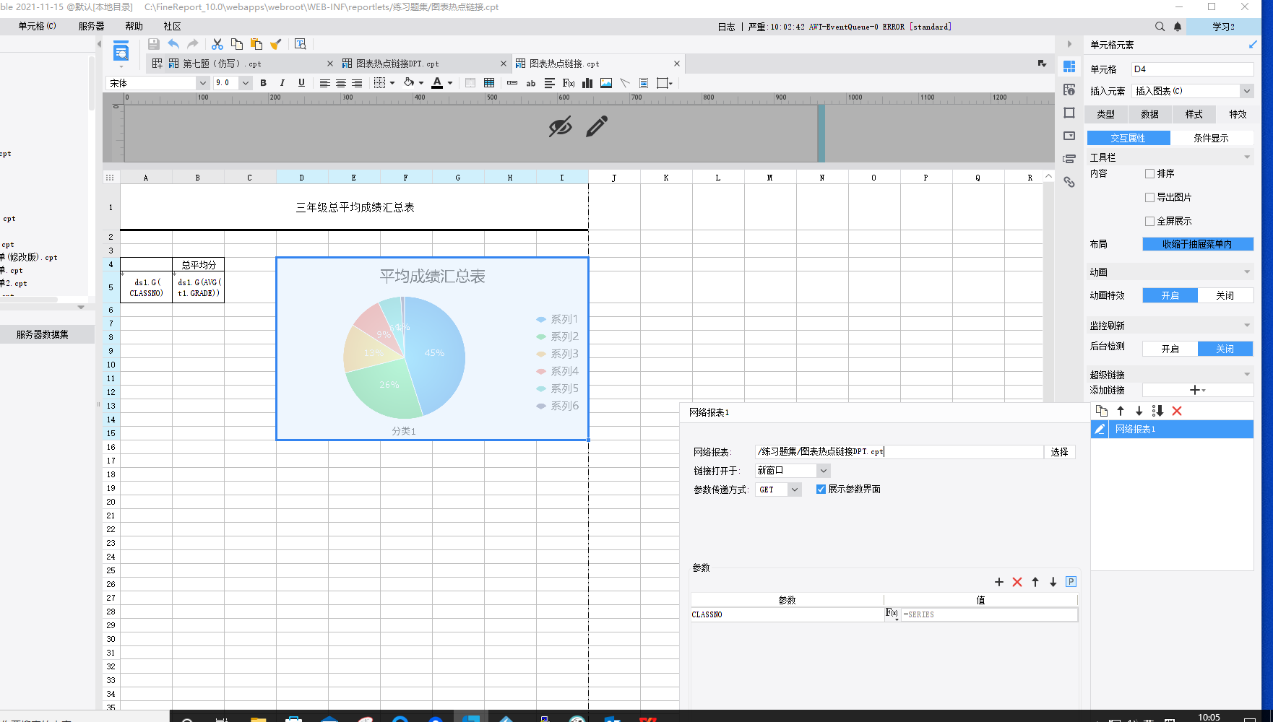
Task: Switch to the 数据 tab
Action: pyautogui.click(x=1150, y=114)
